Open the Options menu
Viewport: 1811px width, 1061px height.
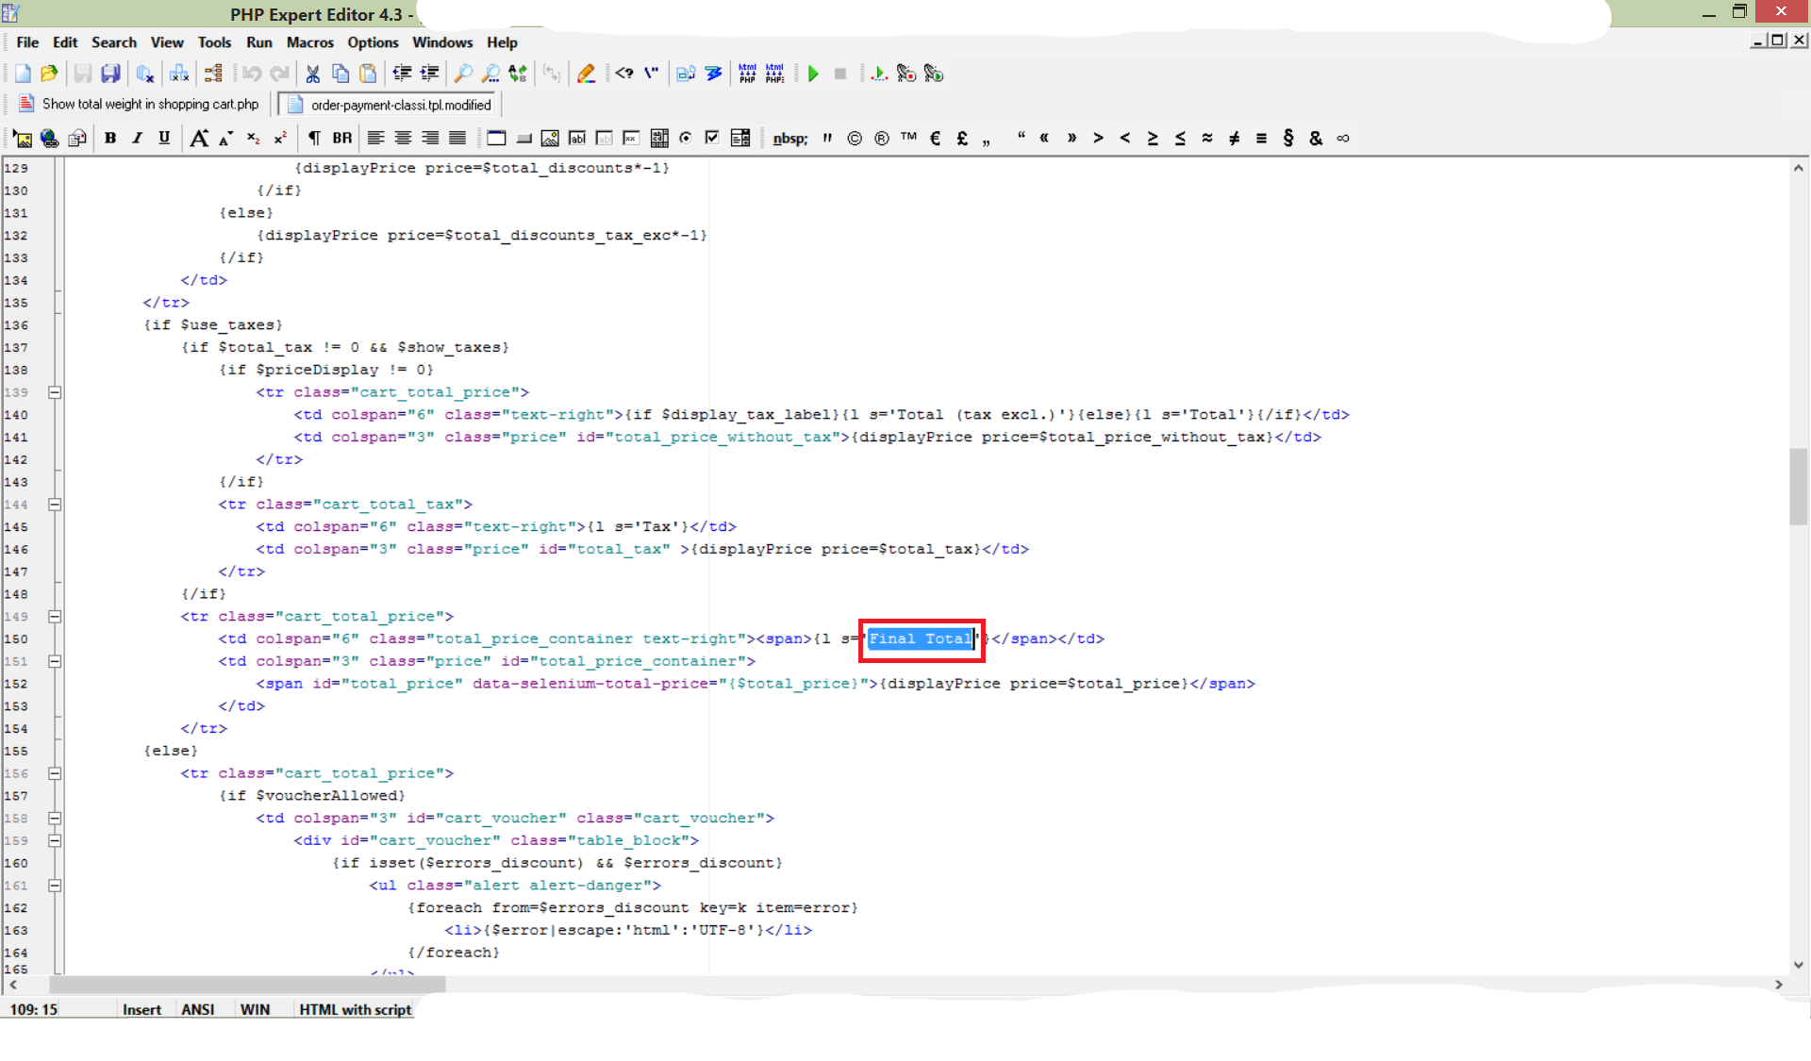pyautogui.click(x=373, y=42)
